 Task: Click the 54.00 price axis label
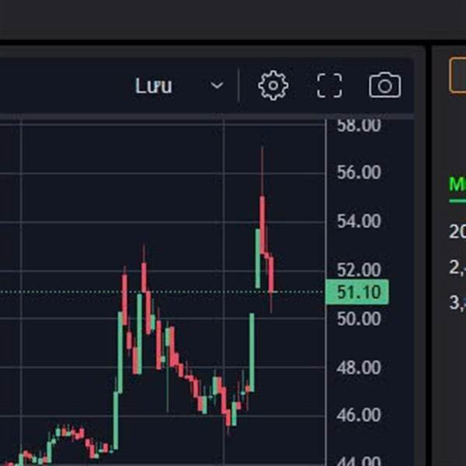click(359, 221)
